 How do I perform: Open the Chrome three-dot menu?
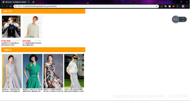tap(187, 6)
